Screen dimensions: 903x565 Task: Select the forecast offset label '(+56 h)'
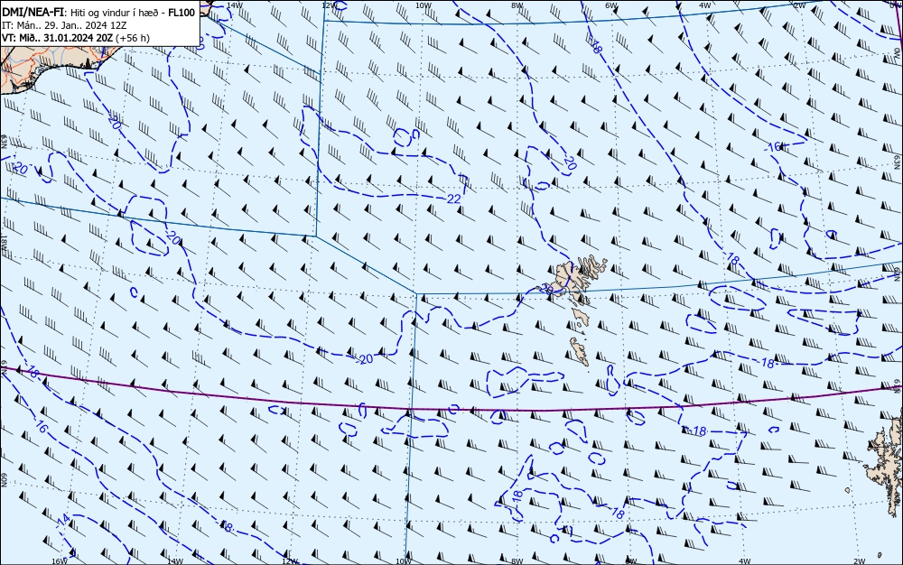point(133,38)
